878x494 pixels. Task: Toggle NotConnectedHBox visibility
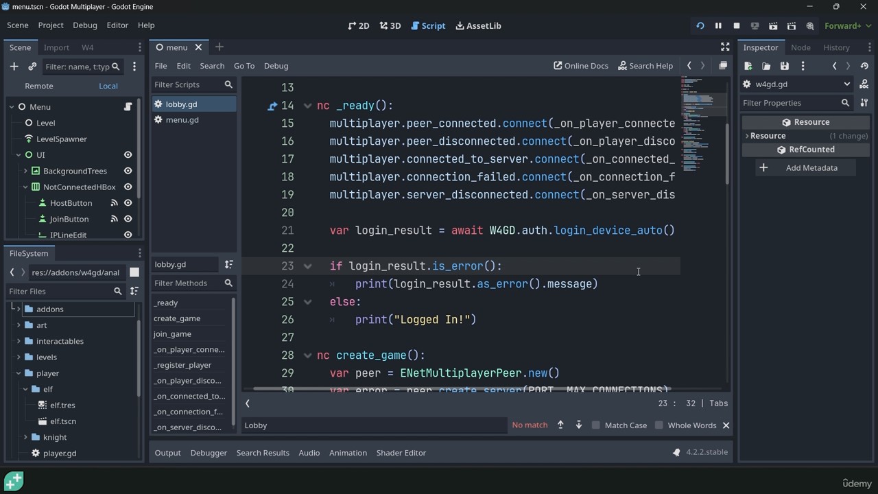point(128,187)
